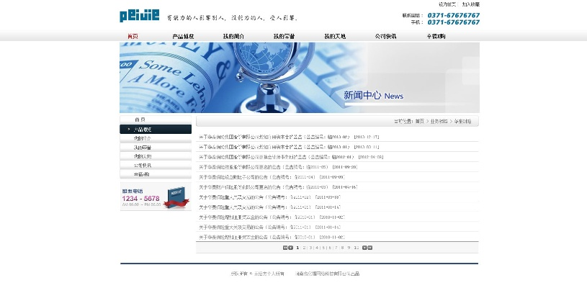Click the Peiwie logo in the header
Image resolution: width=587 pixels, height=288 pixels.
139,16
